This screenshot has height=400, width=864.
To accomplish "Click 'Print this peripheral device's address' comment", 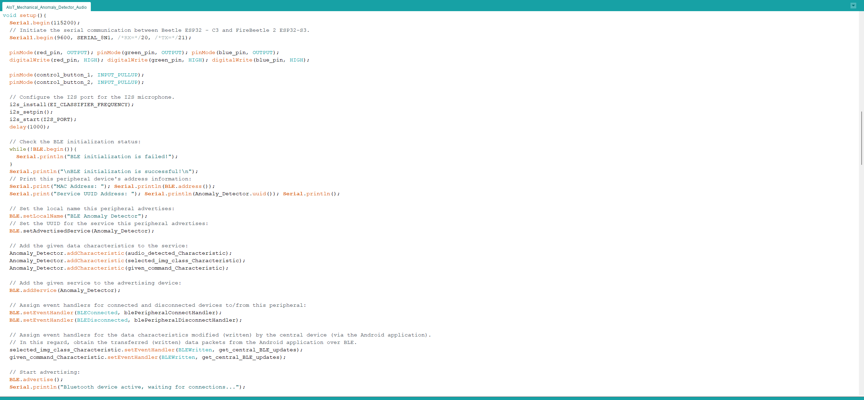I will [100, 179].
